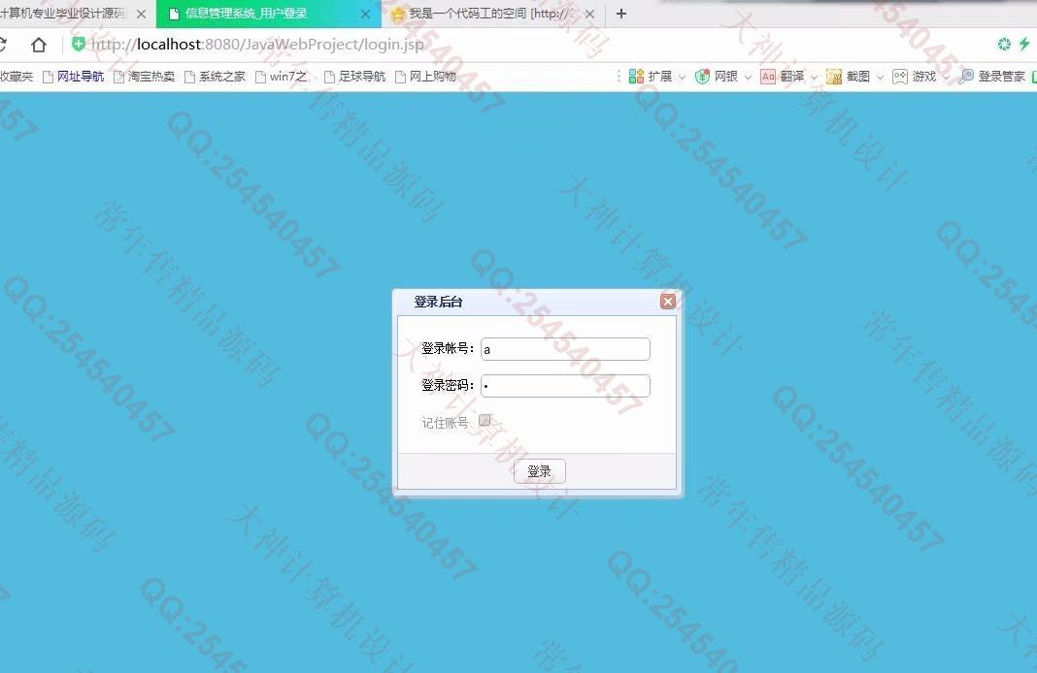Open the 游戏 games icon
The image size is (1037, 673).
[900, 77]
